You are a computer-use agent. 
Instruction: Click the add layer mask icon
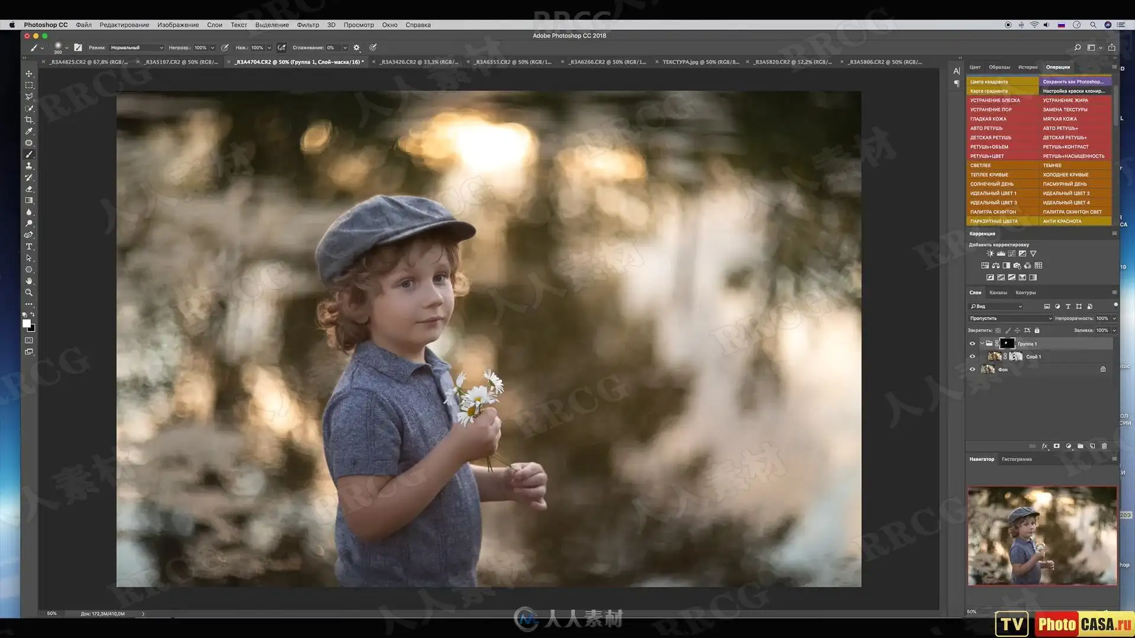pyautogui.click(x=1056, y=446)
